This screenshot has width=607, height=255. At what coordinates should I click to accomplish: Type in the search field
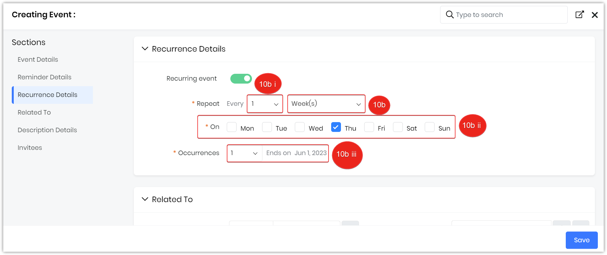tap(504, 15)
